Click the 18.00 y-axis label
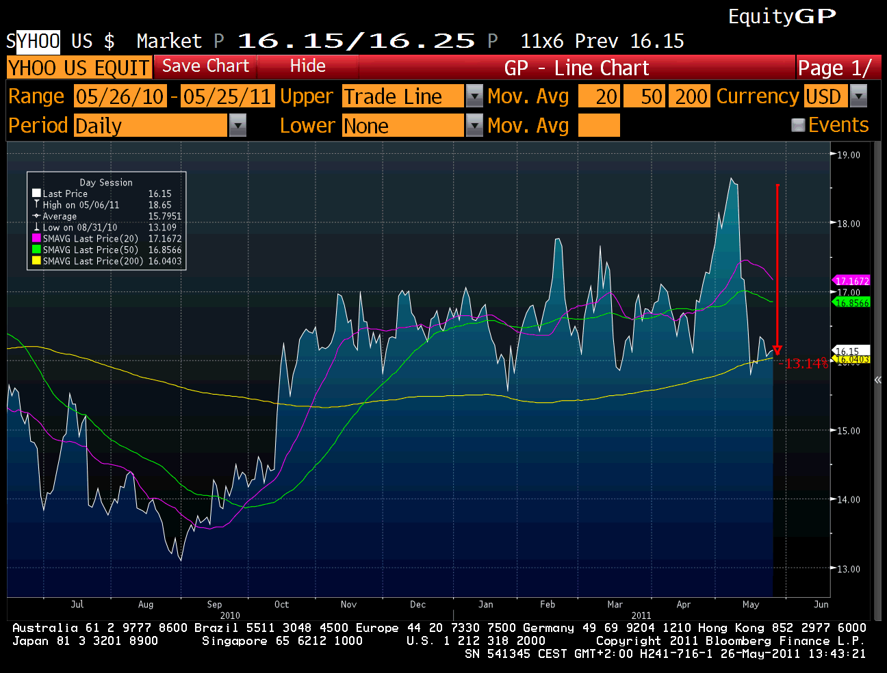 point(849,224)
